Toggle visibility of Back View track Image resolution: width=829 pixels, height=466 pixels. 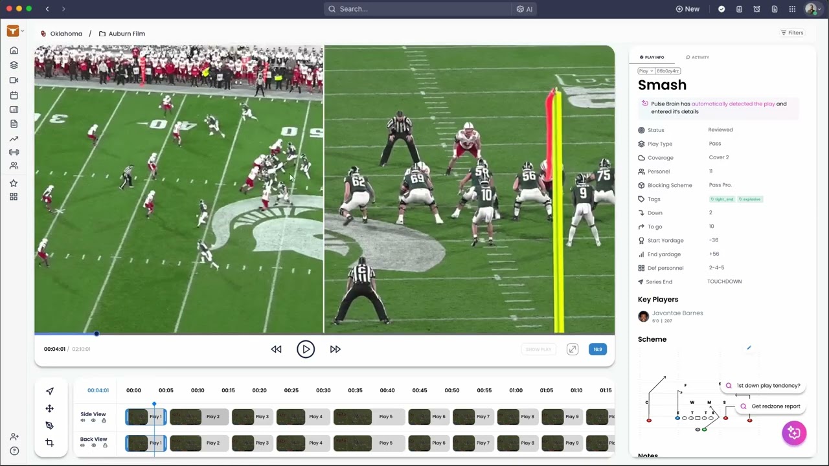pos(93,445)
